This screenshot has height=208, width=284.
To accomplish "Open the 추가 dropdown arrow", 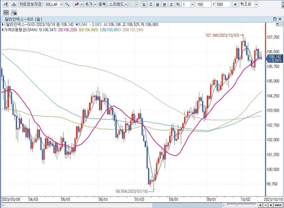I will coord(95,4).
